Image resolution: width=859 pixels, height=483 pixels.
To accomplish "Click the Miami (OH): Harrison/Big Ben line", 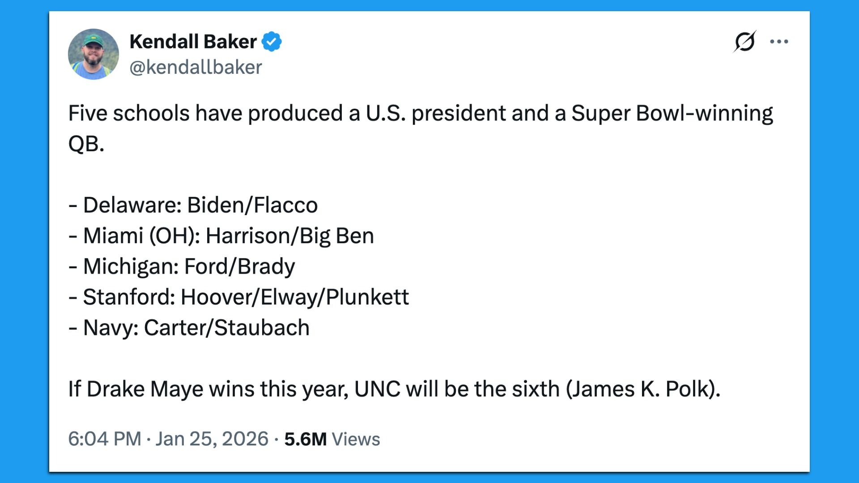I will pyautogui.click(x=221, y=236).
